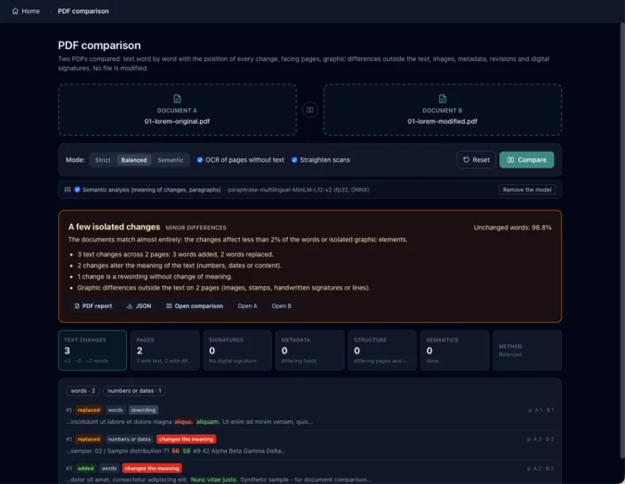Viewport: 625px width, 484px height.
Task: Click Open comparison button
Action: tap(194, 306)
